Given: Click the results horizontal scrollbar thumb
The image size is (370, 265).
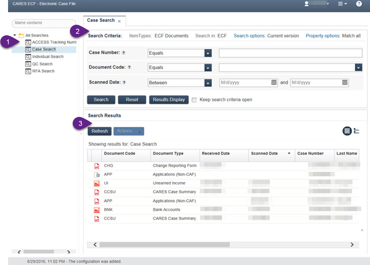Looking at the screenshot, I should (164, 245).
